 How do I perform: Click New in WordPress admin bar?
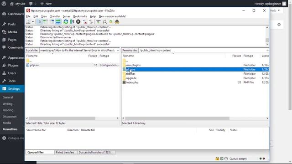coord(46,4)
